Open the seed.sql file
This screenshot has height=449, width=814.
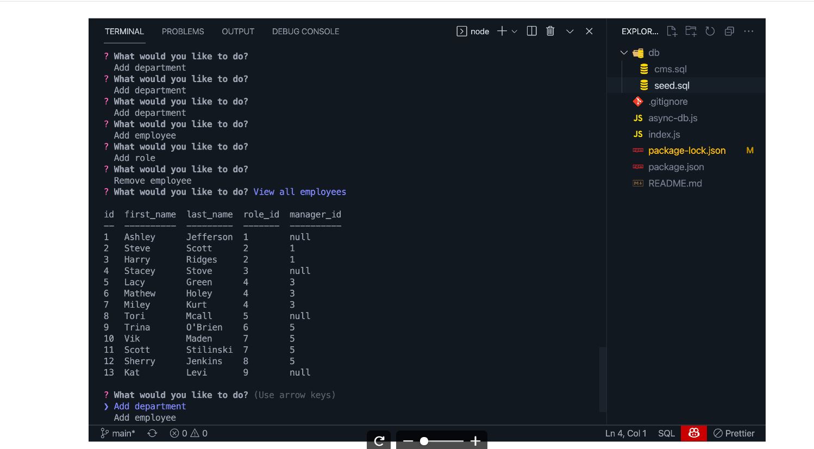coord(672,85)
